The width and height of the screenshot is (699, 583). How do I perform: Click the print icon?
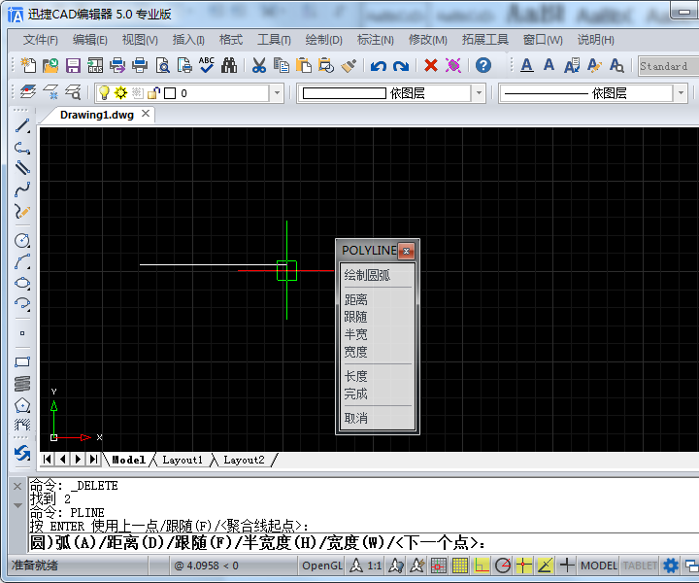point(140,65)
